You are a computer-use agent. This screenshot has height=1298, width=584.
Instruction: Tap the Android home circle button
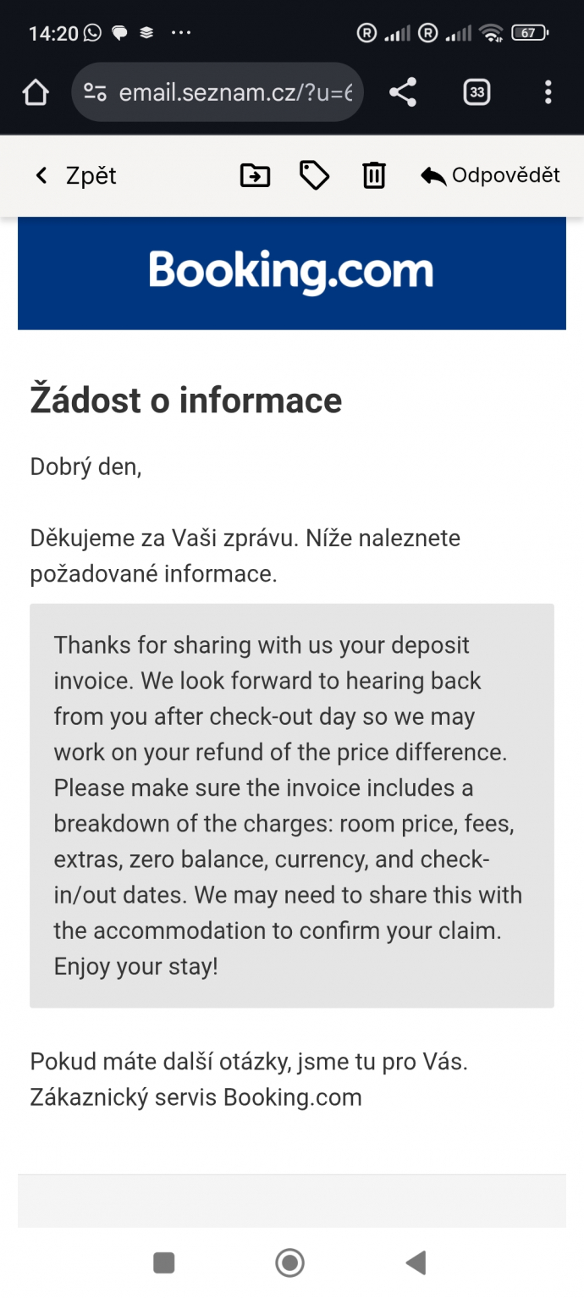click(x=290, y=1263)
